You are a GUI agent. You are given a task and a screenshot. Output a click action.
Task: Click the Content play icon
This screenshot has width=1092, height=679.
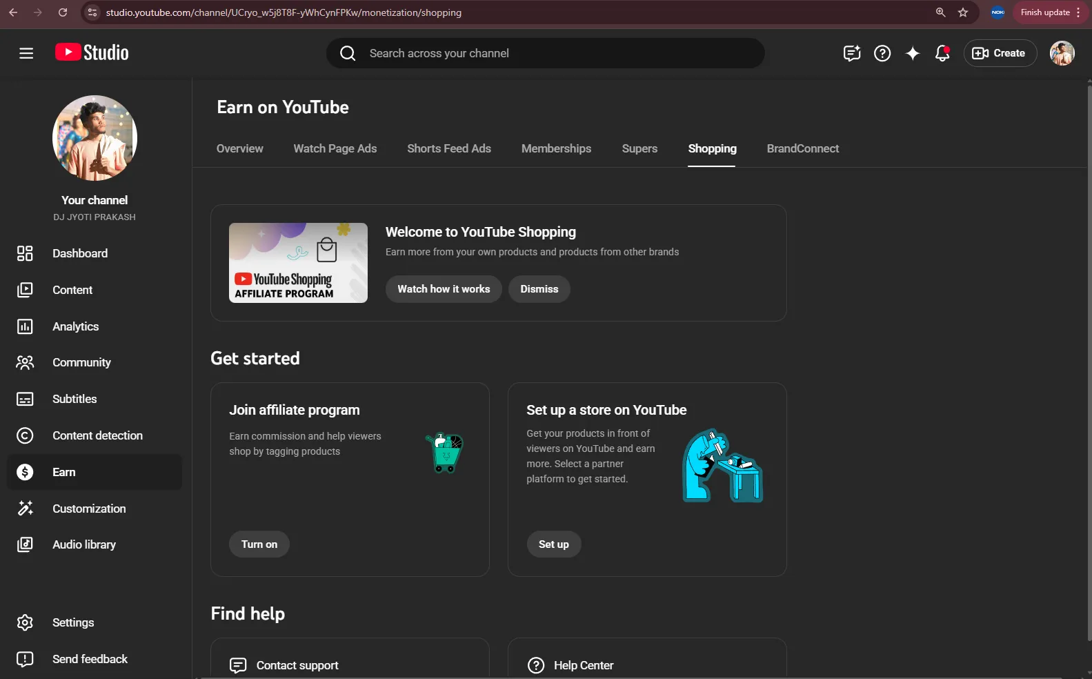(25, 290)
